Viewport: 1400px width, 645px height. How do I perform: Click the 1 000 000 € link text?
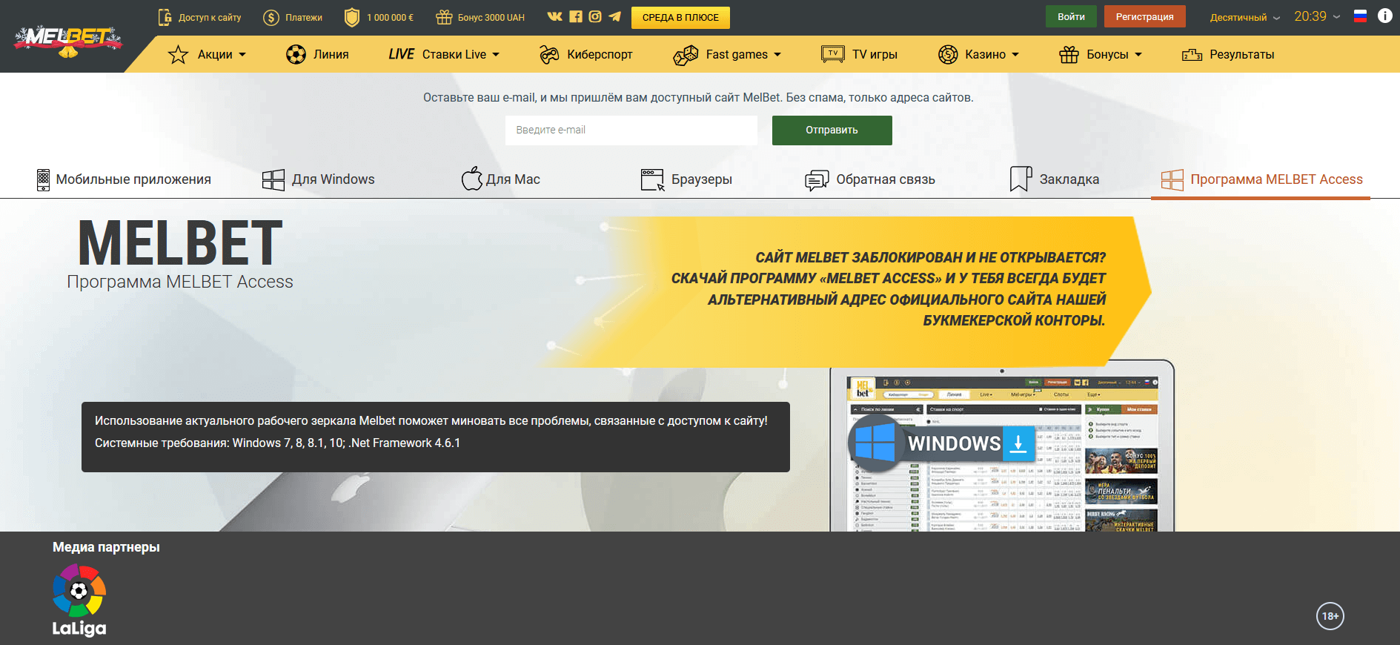[391, 17]
